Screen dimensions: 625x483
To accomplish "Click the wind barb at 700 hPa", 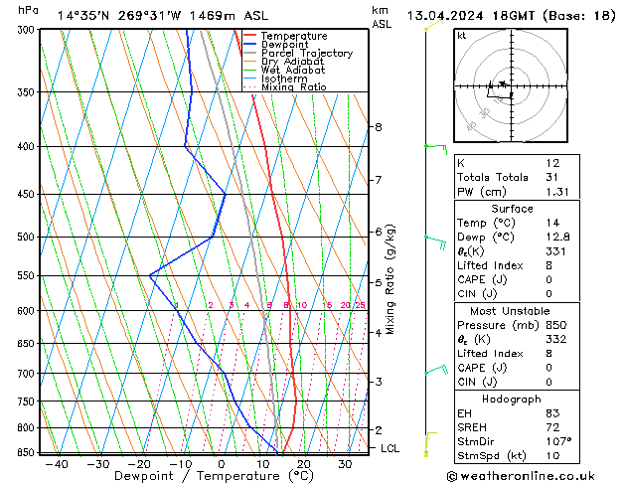I will [x=436, y=370].
